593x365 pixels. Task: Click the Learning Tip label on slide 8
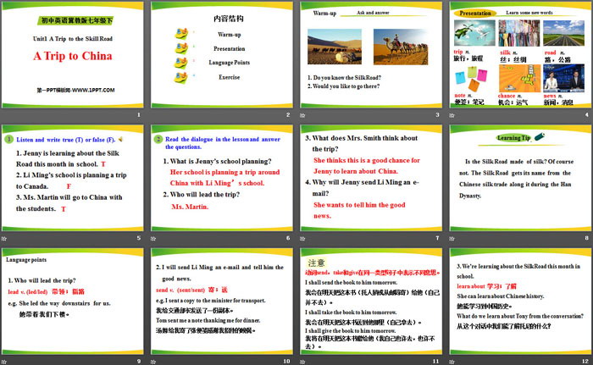pos(514,137)
